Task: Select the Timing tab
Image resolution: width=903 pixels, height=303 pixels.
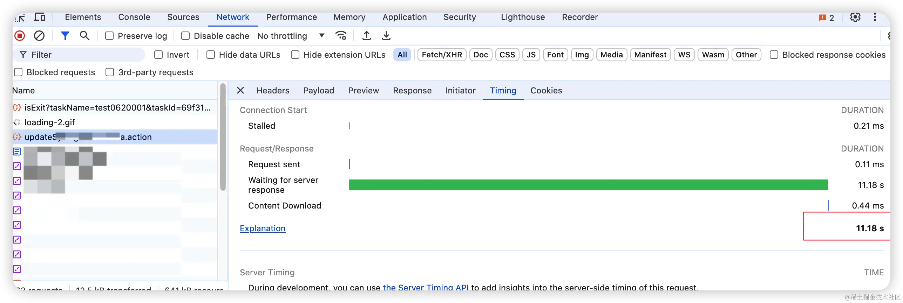Action: (503, 91)
